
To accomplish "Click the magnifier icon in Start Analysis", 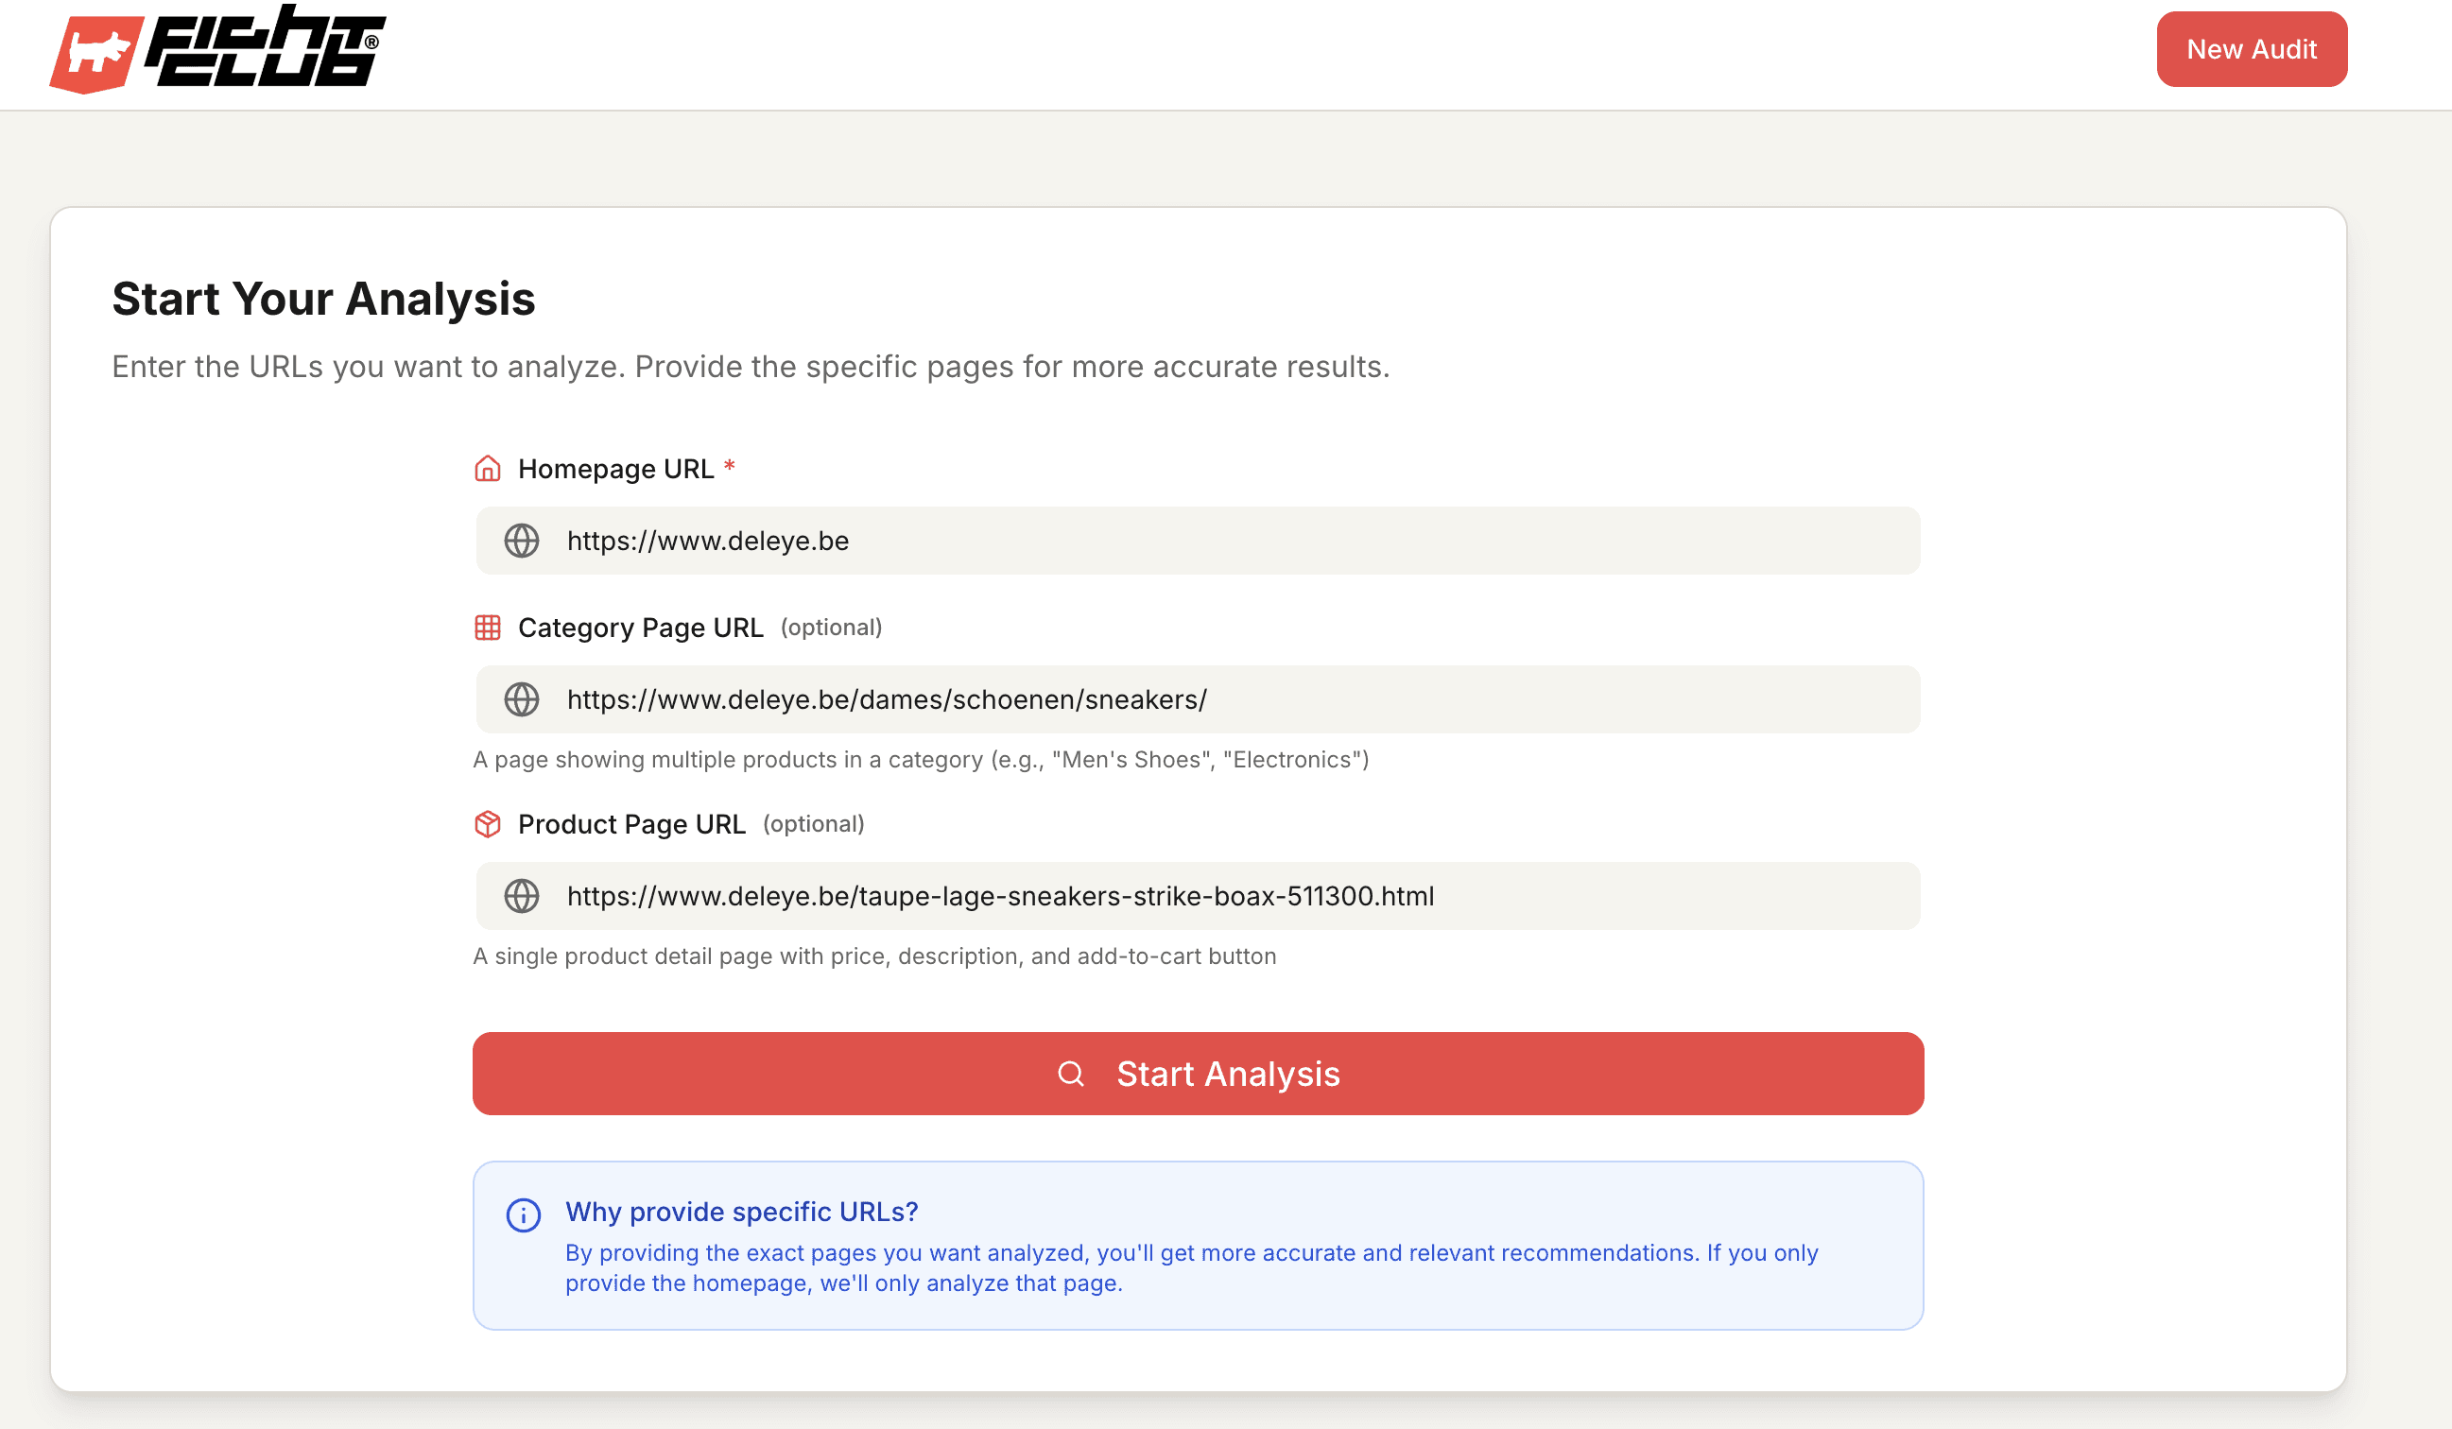I will pyautogui.click(x=1070, y=1074).
